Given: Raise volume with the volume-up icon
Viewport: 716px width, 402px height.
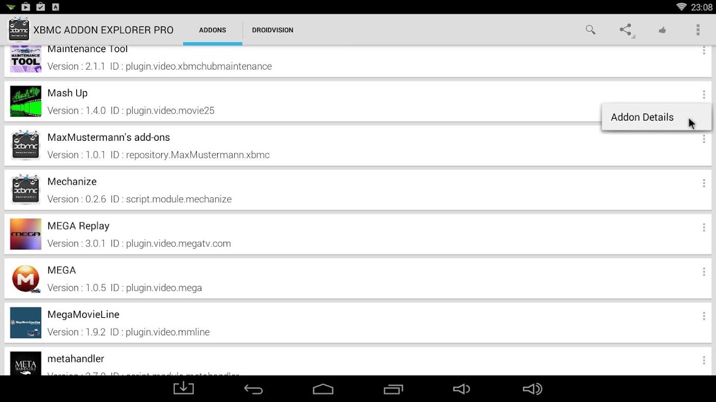Looking at the screenshot, I should click(532, 389).
